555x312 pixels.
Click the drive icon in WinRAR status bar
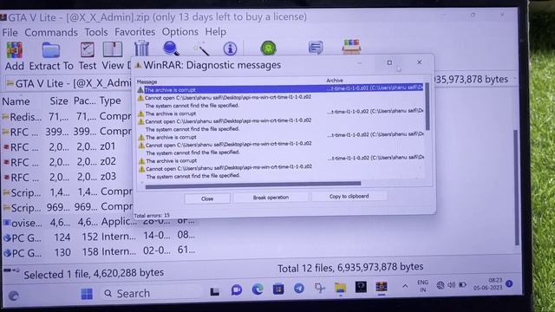tap(11, 270)
